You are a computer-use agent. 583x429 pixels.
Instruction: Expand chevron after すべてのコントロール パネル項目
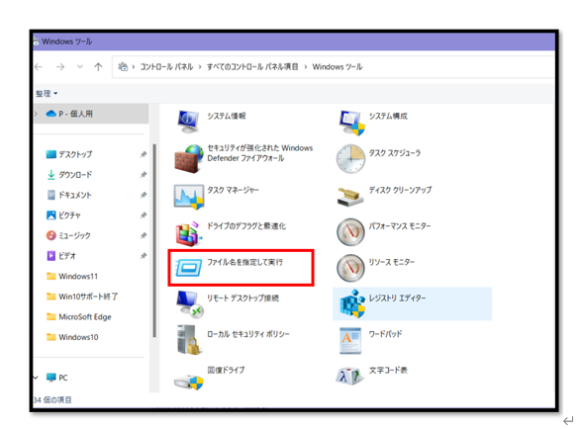[x=306, y=67]
